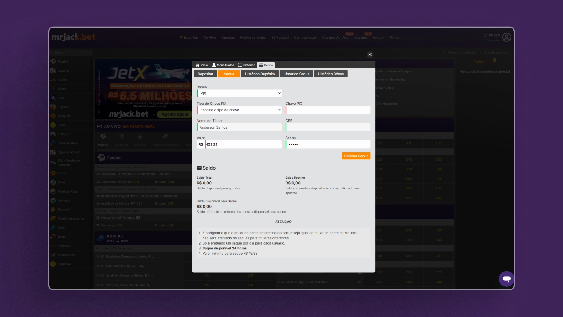Open the Histórico Bônus tab

tap(331, 74)
